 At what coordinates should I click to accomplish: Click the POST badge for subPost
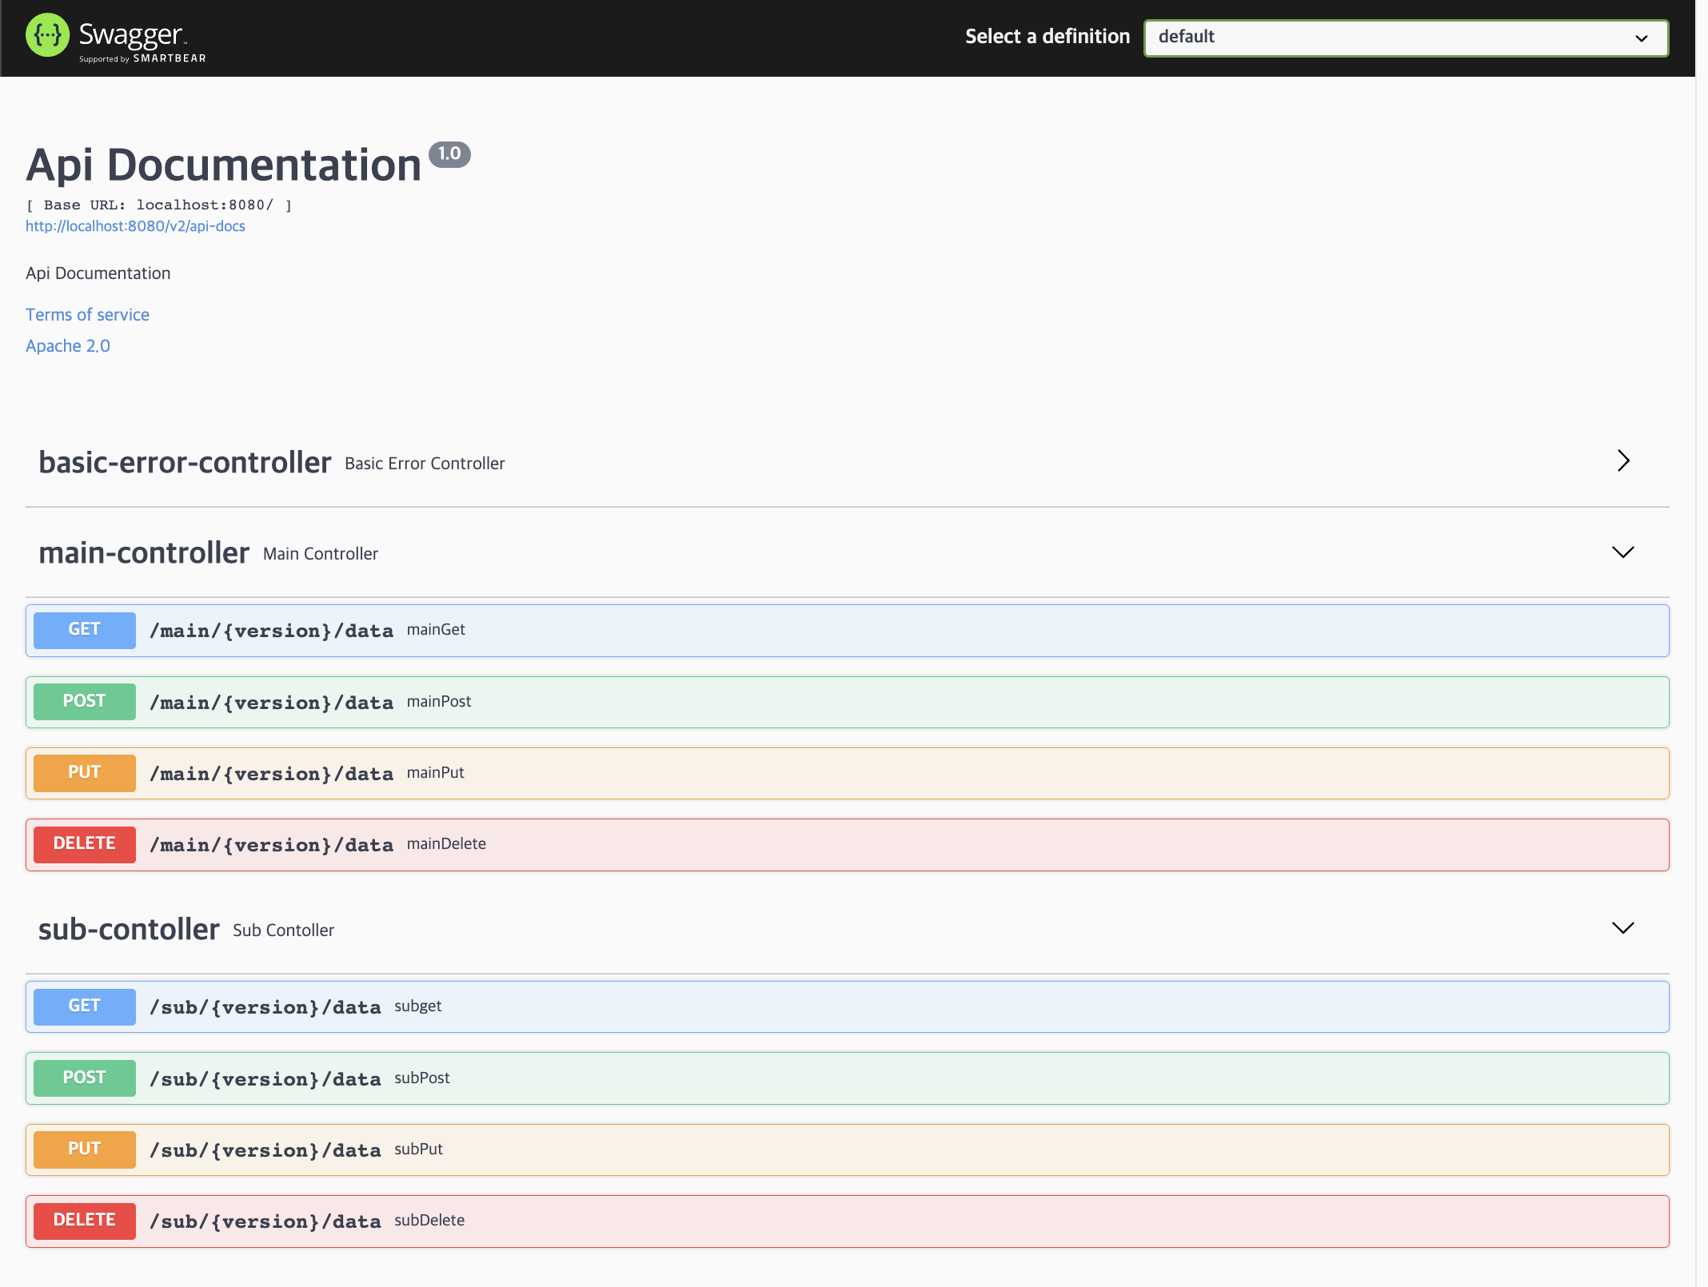coord(84,1078)
